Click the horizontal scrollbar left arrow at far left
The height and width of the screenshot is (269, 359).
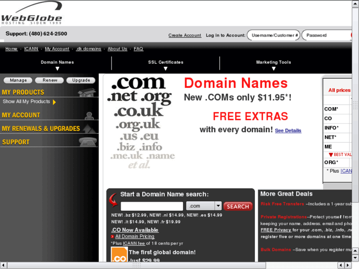[3, 266]
